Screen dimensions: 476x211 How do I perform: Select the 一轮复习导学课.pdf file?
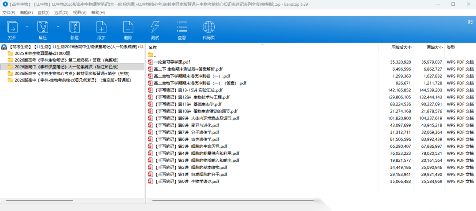click(x=172, y=62)
